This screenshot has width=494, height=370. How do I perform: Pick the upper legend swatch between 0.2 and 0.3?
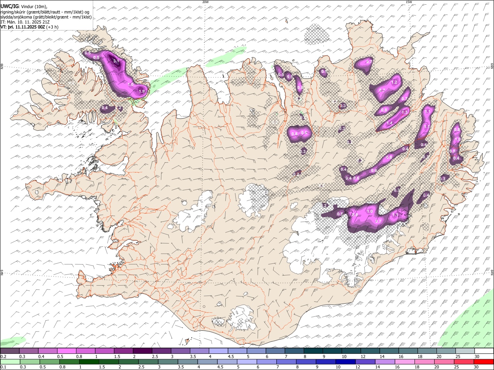pos(10,351)
